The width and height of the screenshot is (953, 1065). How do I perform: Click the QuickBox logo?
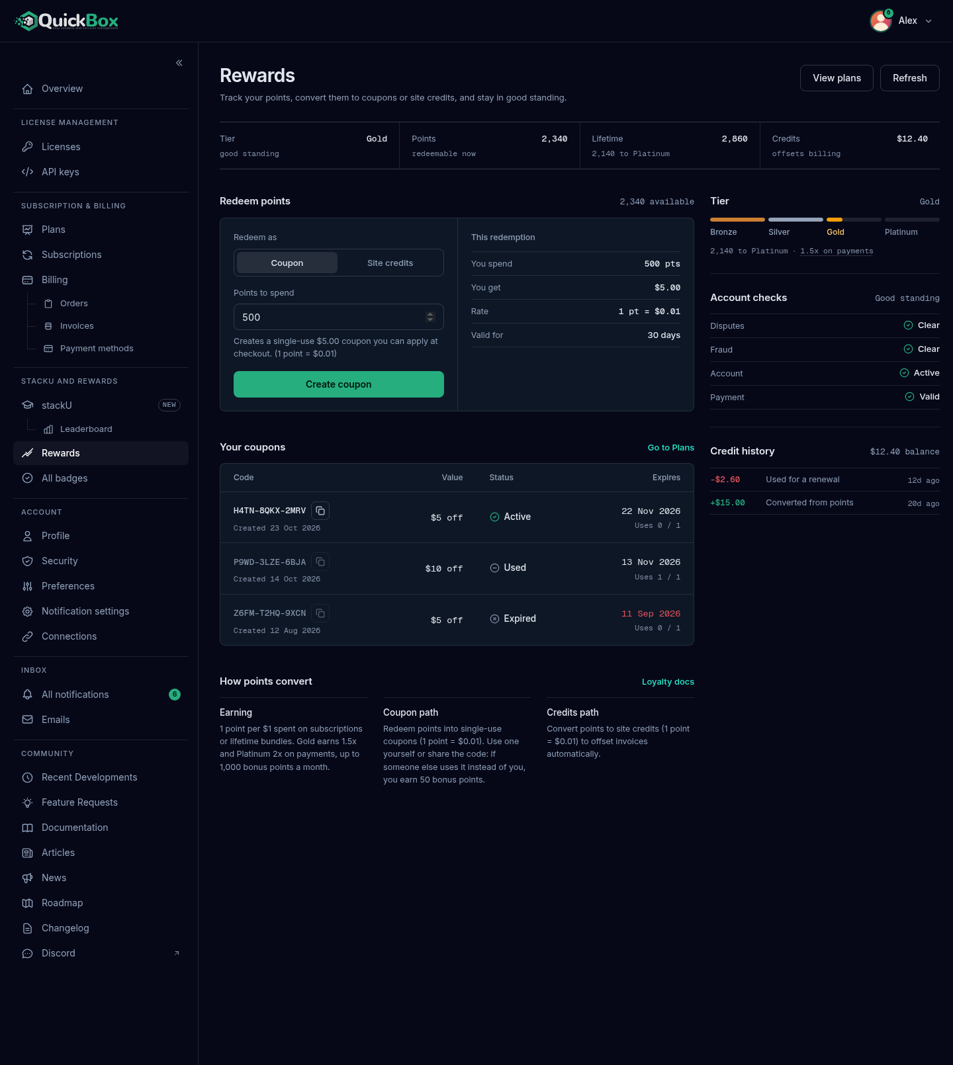[66, 21]
